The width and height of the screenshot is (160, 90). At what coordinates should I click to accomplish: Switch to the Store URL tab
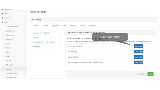92,26
